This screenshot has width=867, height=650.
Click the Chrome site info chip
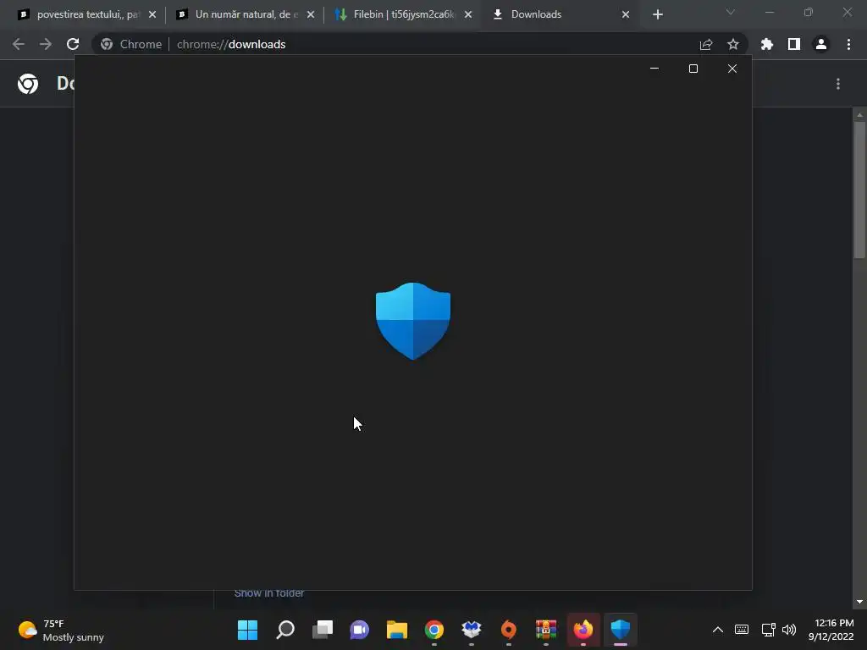click(131, 44)
